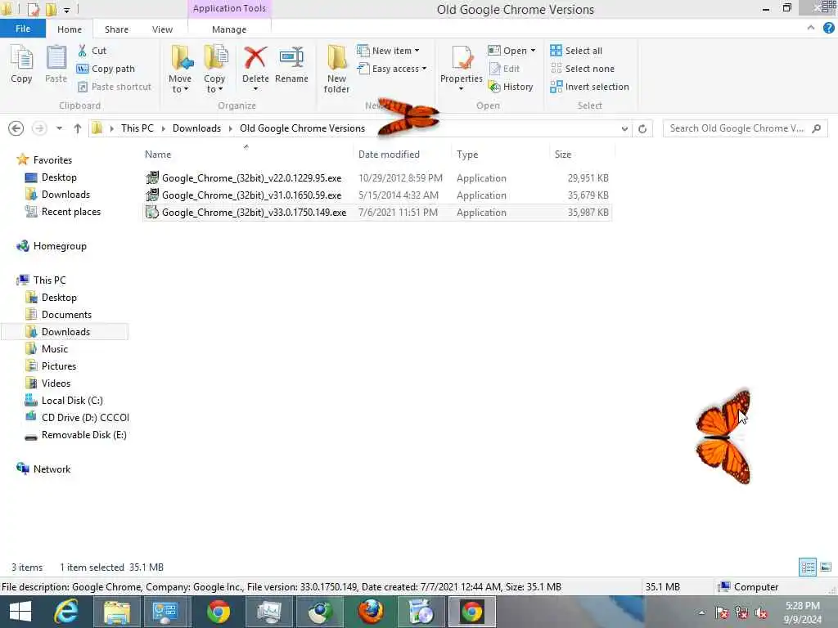Go up one folder level arrow
This screenshot has width=838, height=628.
[78, 128]
